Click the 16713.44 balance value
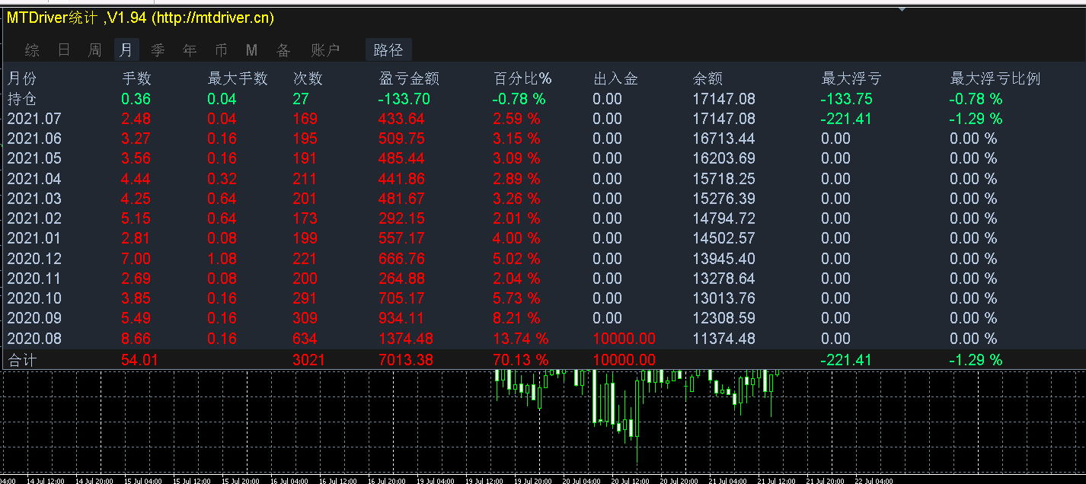1086x484 pixels. (724, 139)
